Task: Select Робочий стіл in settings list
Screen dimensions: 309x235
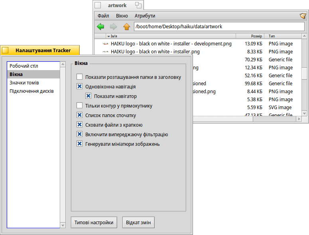Action: tap(33, 66)
